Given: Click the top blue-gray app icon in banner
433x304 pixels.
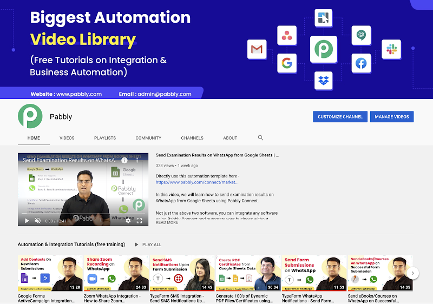Looking at the screenshot, I should (x=323, y=18).
